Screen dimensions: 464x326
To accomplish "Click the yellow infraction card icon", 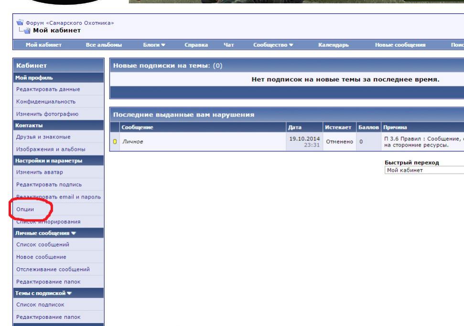I will tap(115, 141).
